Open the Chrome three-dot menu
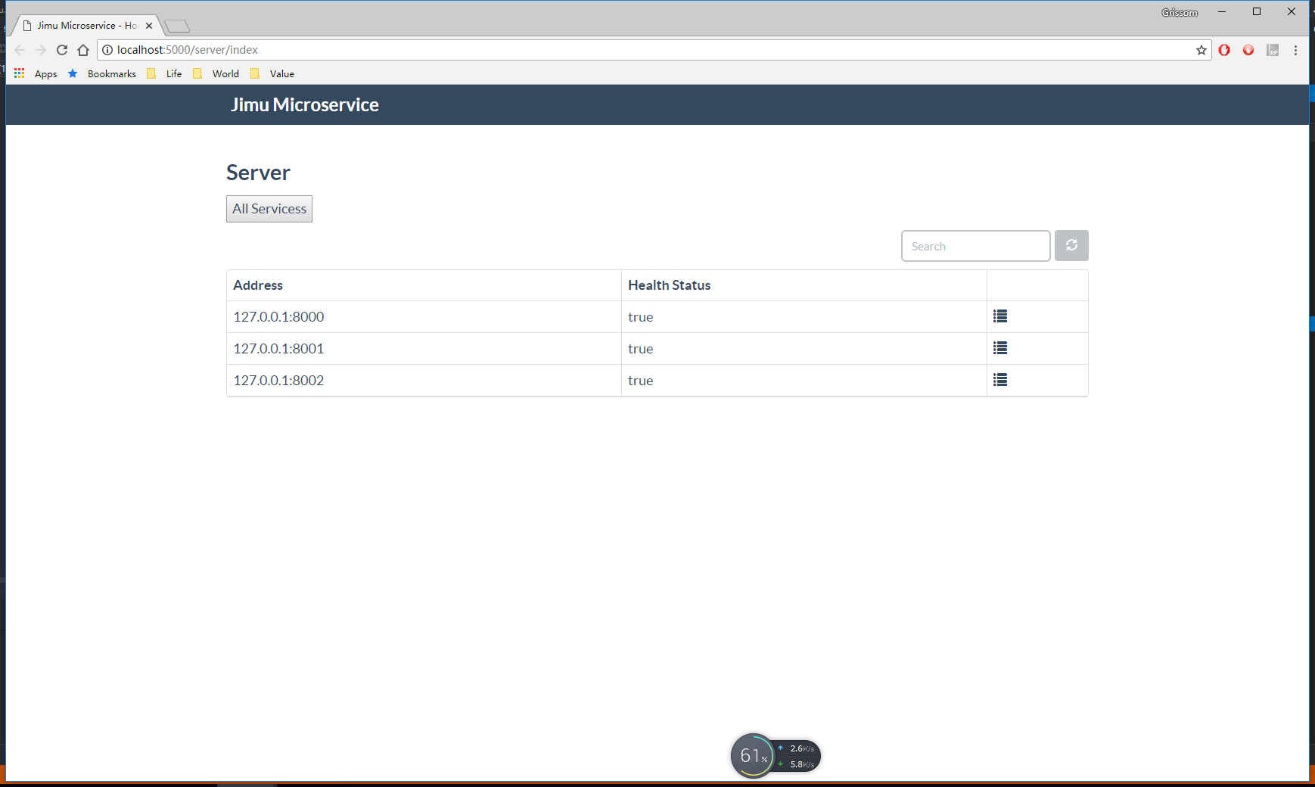 [1295, 50]
